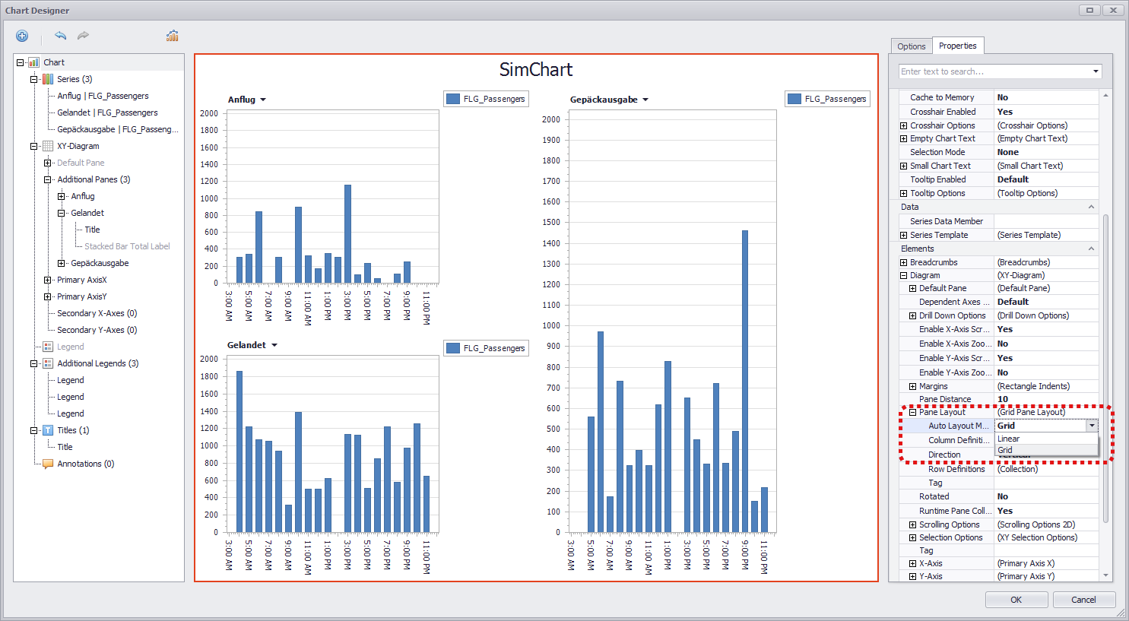Screen dimensions: 1129x621
Task: Click the Annotations icon in the tree
Action: pyautogui.click(x=47, y=463)
